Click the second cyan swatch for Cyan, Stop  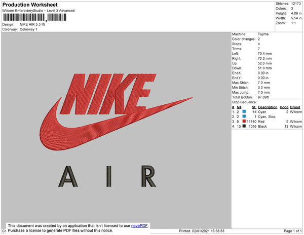coord(244,116)
